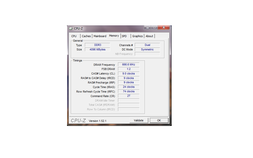Select the Mainboard tab

click(x=100, y=36)
